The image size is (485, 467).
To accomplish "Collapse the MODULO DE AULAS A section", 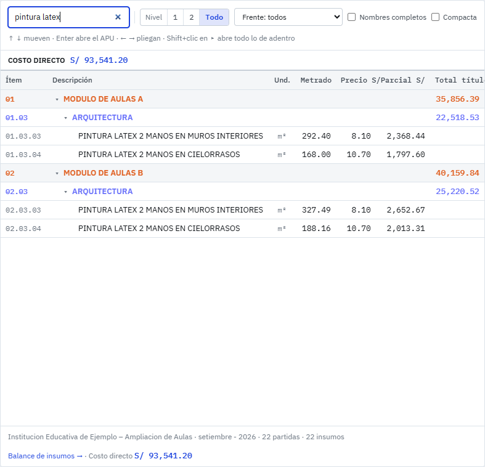I will 57,99.
